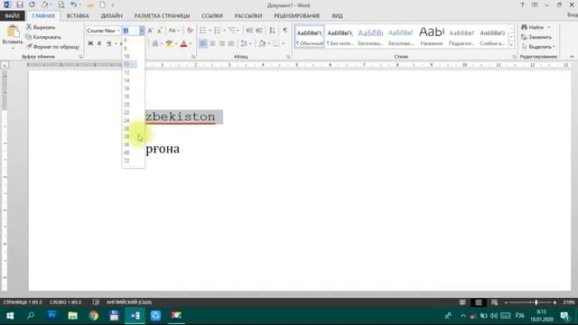
Task: Open the Буфер обмена clipboard launcher
Action: 80,57
